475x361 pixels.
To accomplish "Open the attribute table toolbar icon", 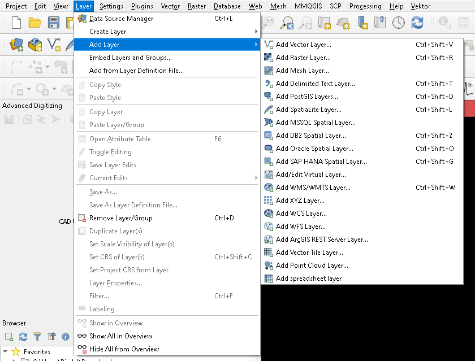I will [464, 23].
